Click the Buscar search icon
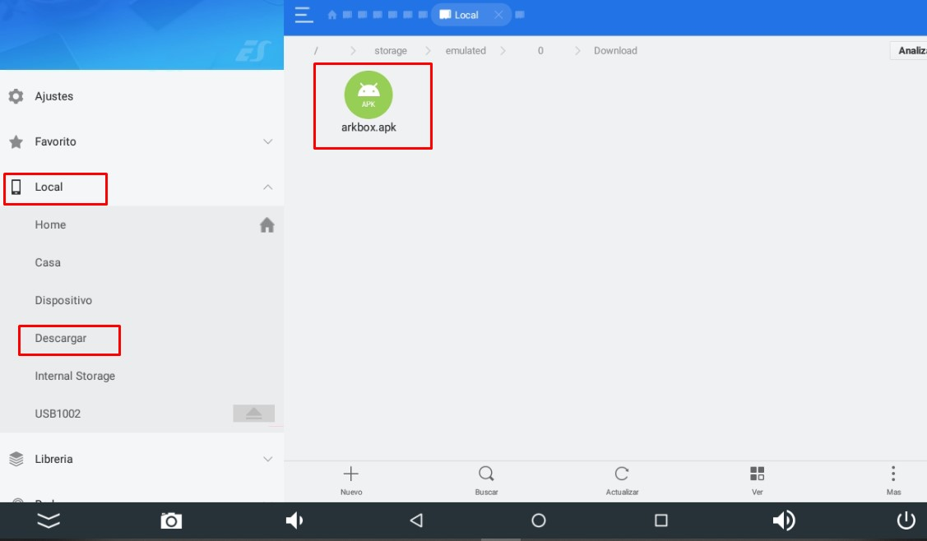Image resolution: width=927 pixels, height=541 pixels. point(486,474)
